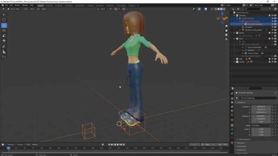Switch viewport to wireframe shading
The height and width of the screenshot is (156, 278).
pyautogui.click(x=216, y=9)
